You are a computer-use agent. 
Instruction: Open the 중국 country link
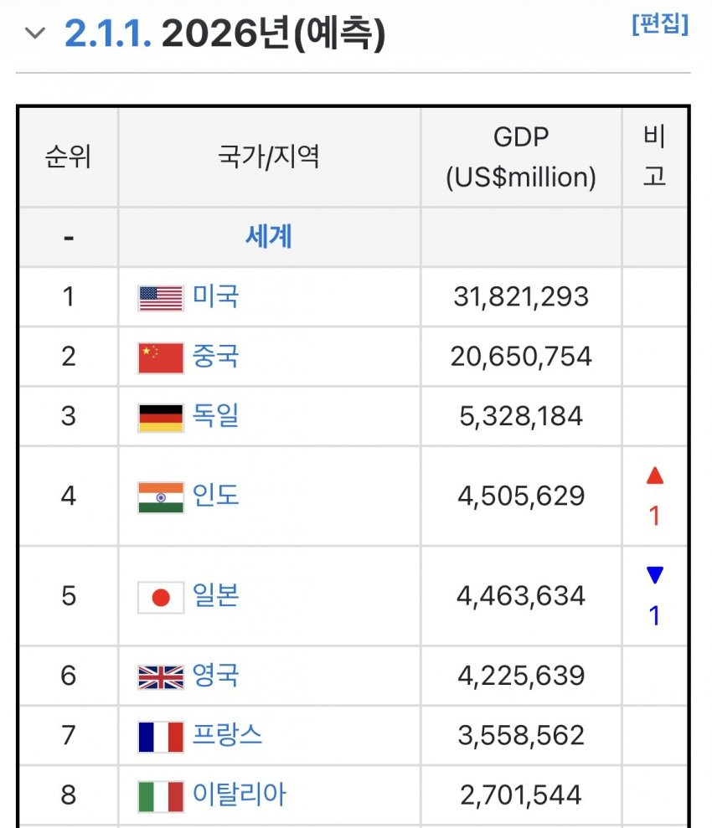point(216,356)
